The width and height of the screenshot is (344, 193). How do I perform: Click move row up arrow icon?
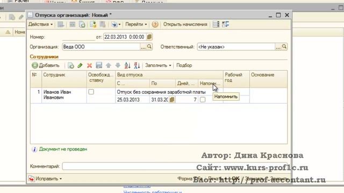point(109,65)
